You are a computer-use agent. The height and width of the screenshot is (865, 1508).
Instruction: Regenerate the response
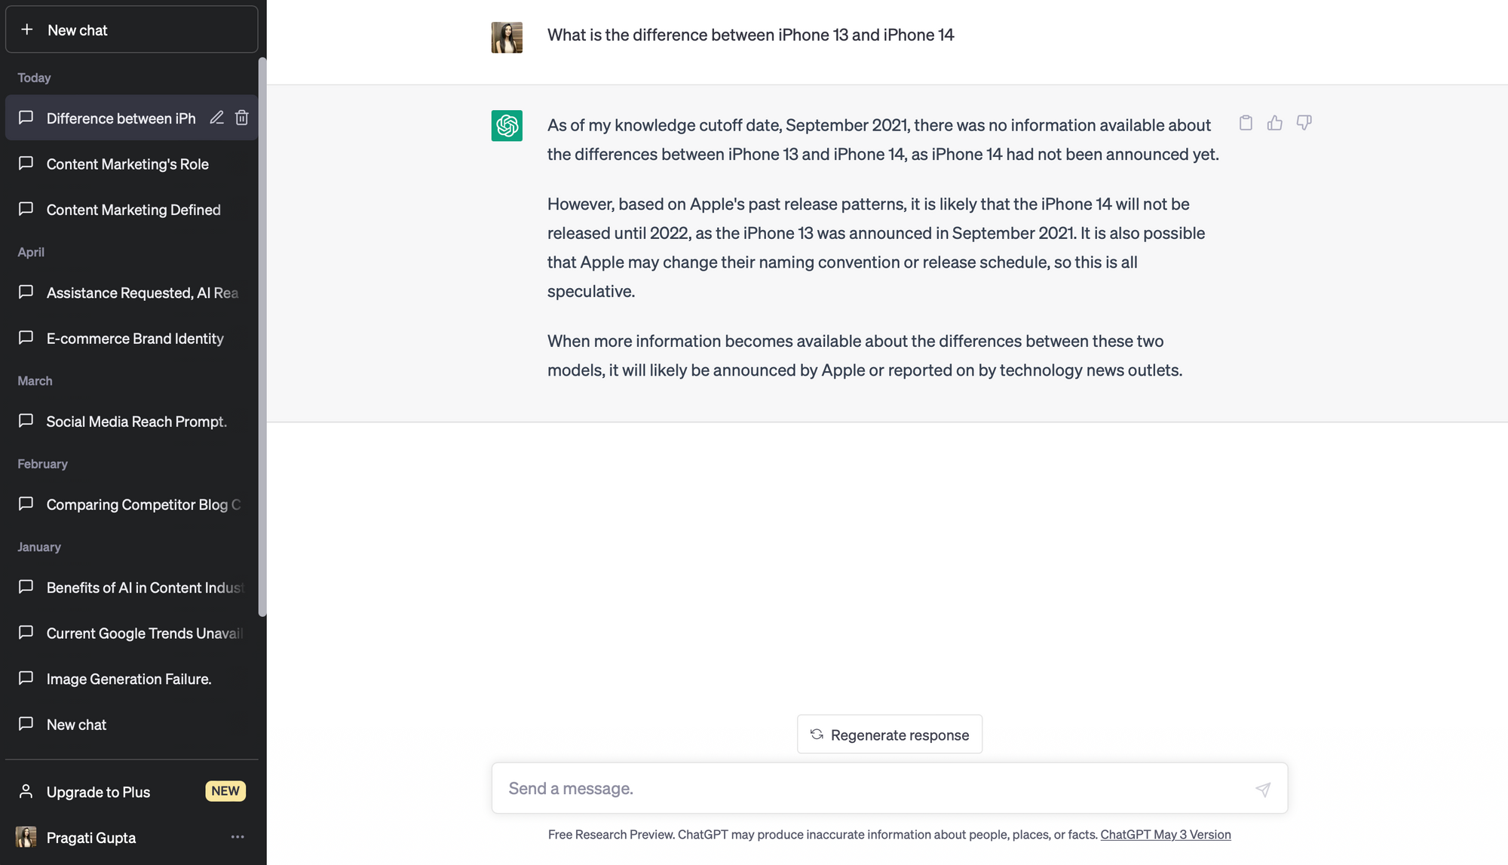coord(890,735)
